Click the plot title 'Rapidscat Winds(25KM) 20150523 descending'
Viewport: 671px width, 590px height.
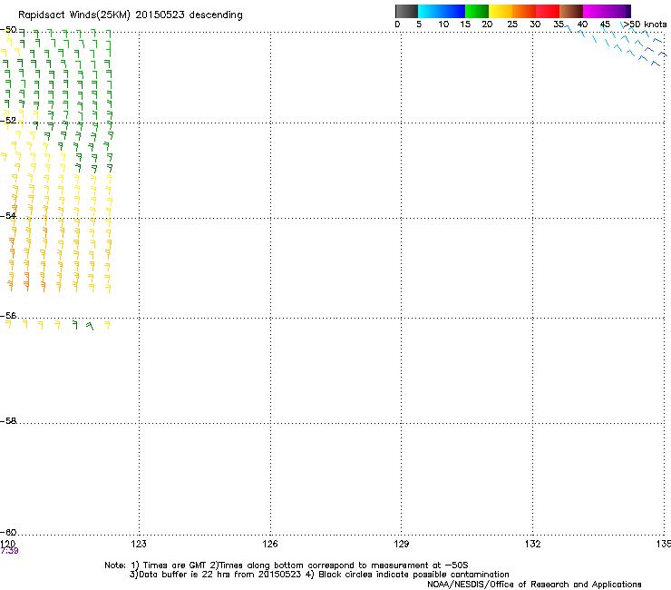click(x=130, y=15)
